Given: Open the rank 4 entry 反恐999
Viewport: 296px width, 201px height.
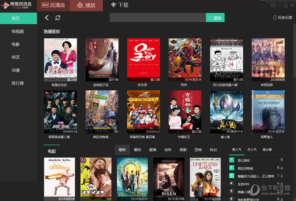Looking at the screenshot, I should point(256,184).
